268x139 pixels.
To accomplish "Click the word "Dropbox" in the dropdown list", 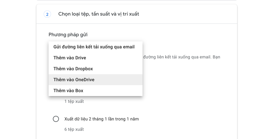I will tap(84, 69).
